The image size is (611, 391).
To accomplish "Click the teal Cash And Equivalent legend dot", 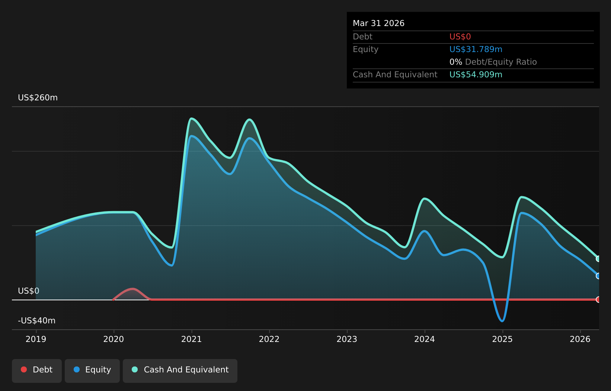I will (x=135, y=369).
